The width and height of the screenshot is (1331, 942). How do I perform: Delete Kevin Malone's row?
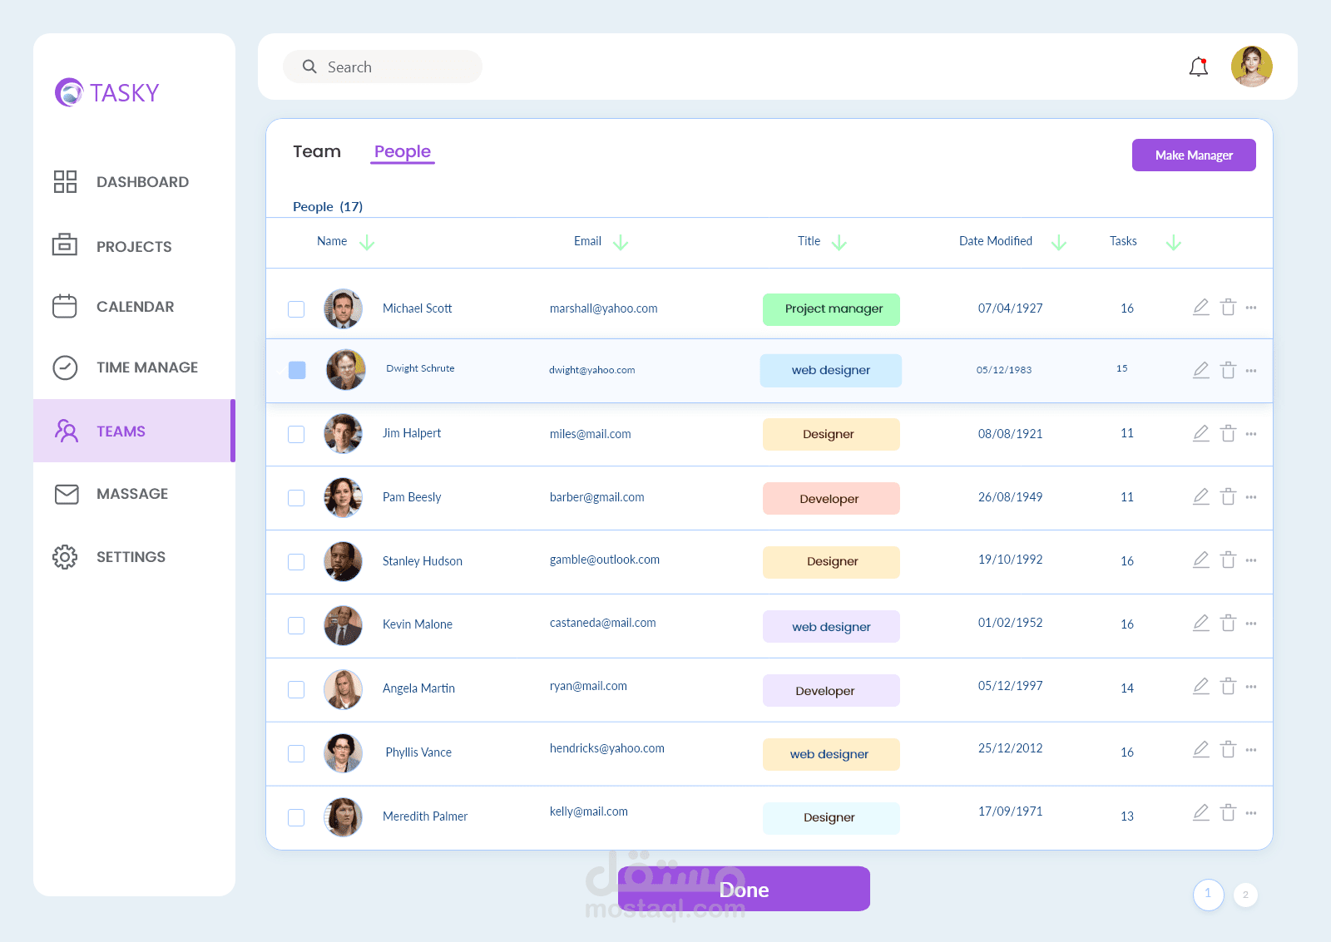1228,623
